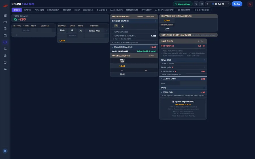Click the opening balance 0 chip
The image size is (255, 159).
(x=116, y=26)
